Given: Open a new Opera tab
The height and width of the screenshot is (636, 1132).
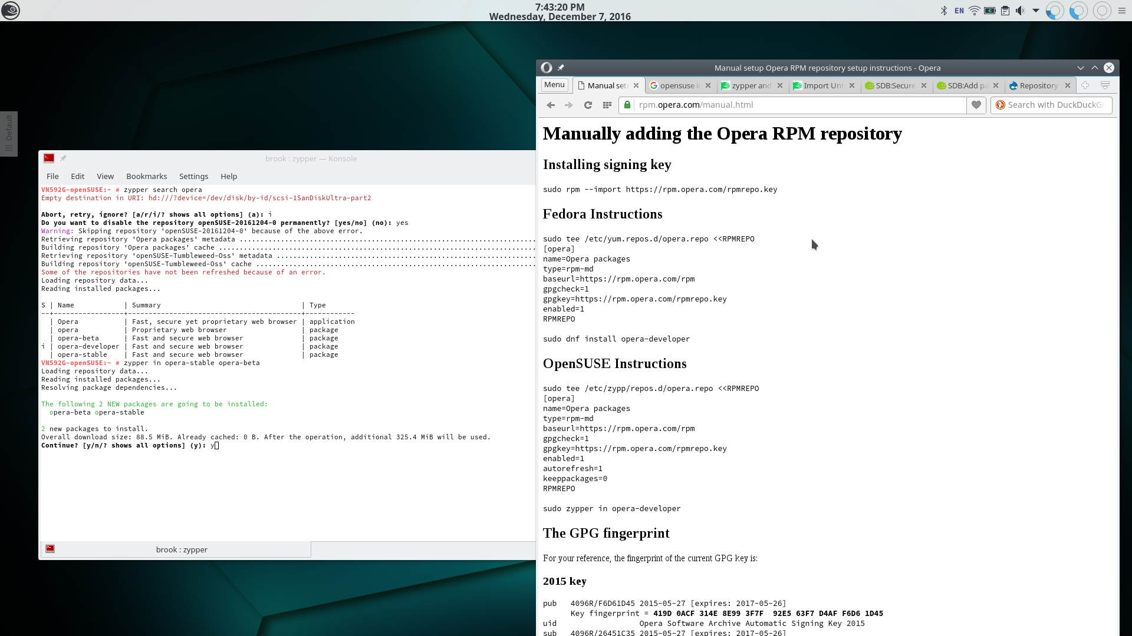Looking at the screenshot, I should pos(1085,85).
